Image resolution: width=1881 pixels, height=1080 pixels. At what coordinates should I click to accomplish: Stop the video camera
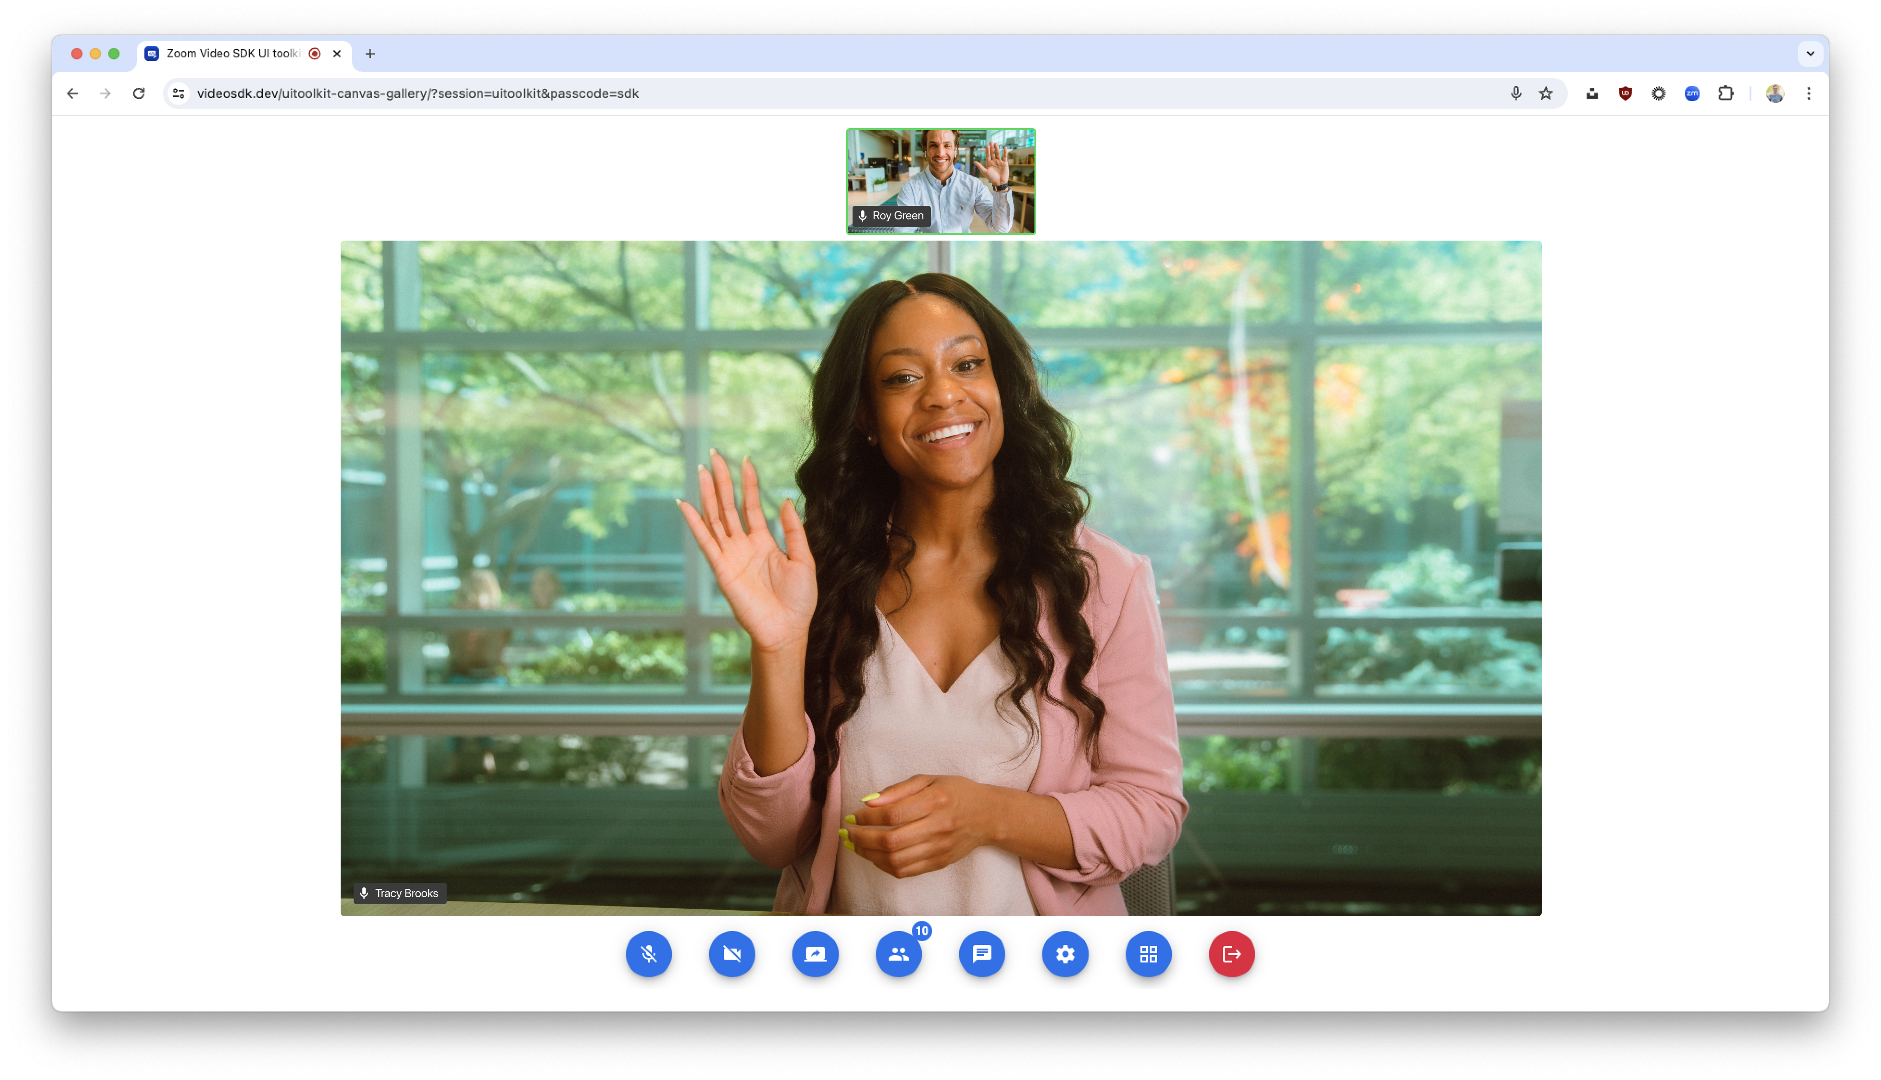tap(732, 955)
